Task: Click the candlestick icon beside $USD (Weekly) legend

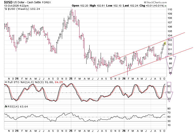Action: [x=6, y=9]
